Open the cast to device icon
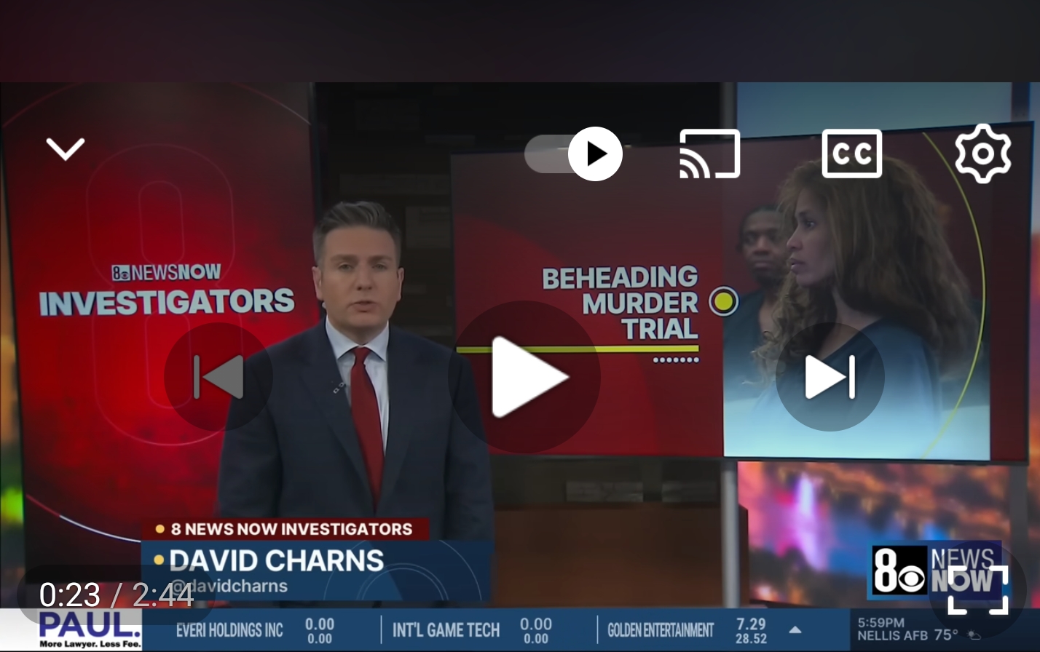1040x652 pixels. coord(709,154)
